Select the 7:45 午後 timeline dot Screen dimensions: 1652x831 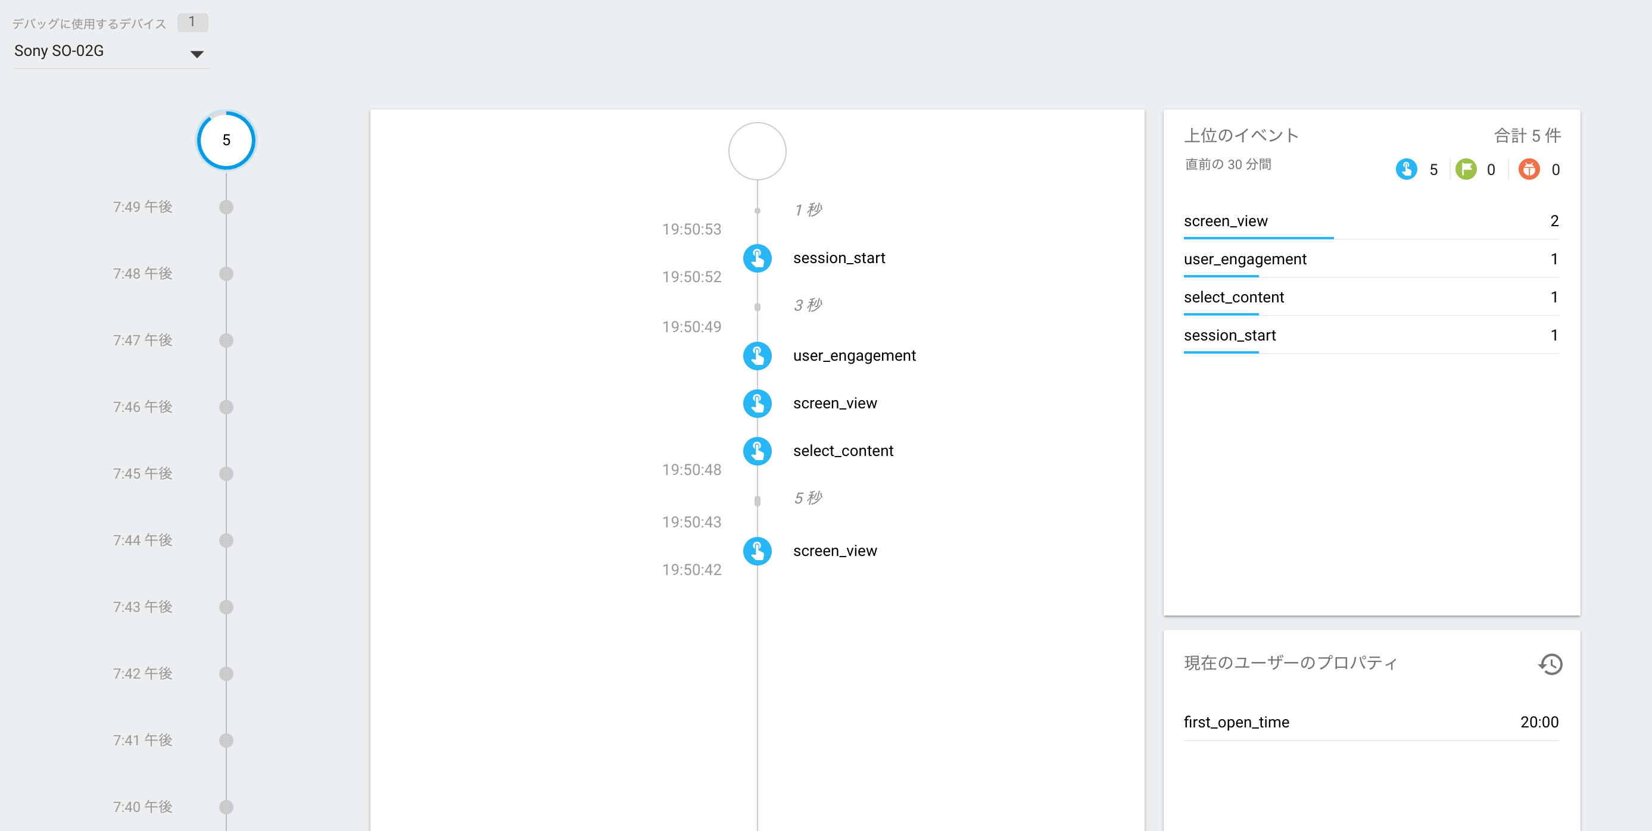coord(226,473)
